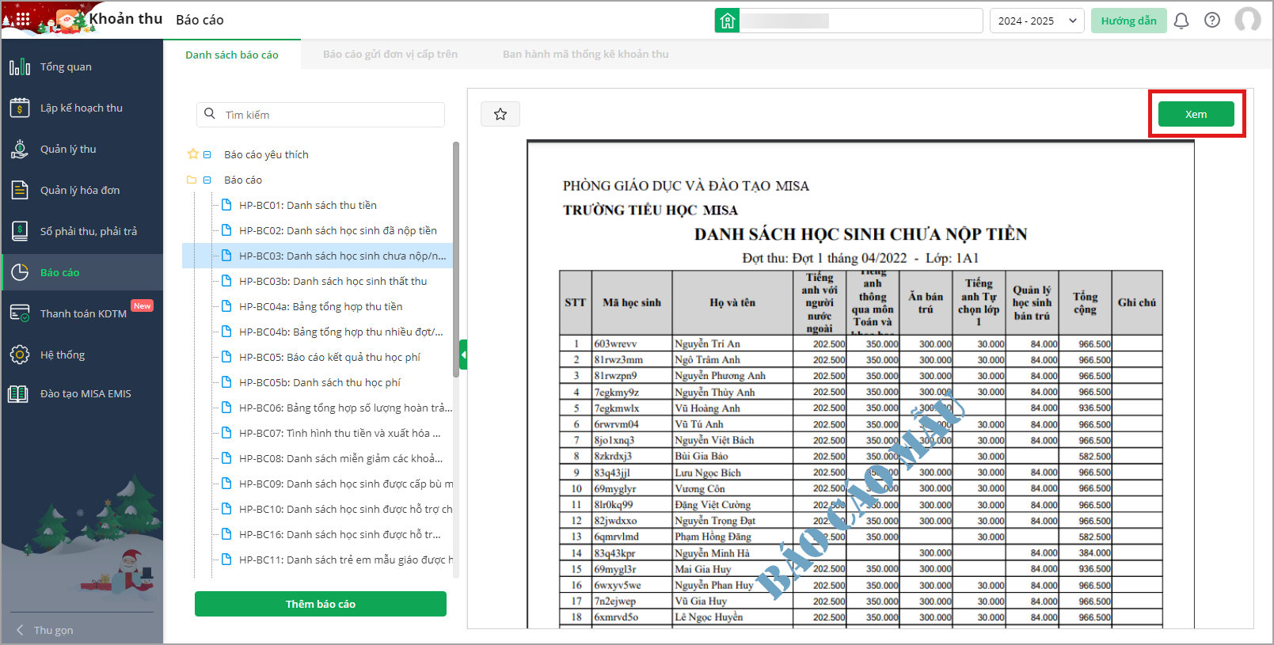Click the Báo cáo pie chart icon

[20, 272]
